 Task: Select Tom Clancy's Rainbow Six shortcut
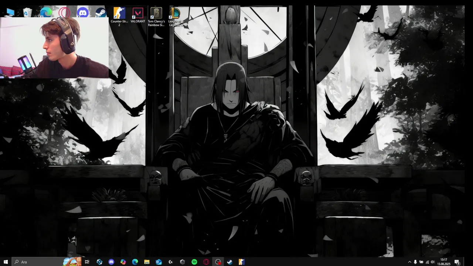coord(156,17)
